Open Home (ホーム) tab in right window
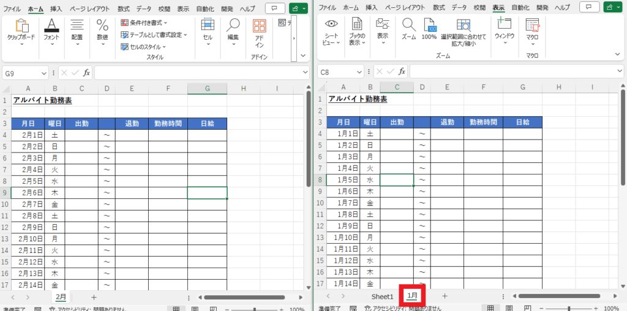Viewport: 627px width, 311px height. coord(351,7)
